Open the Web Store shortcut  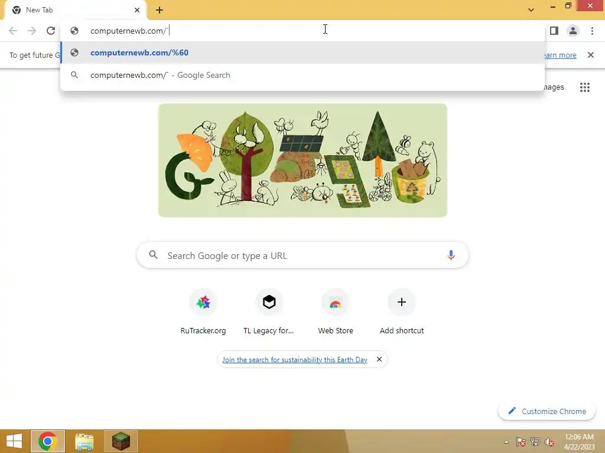coord(336,311)
